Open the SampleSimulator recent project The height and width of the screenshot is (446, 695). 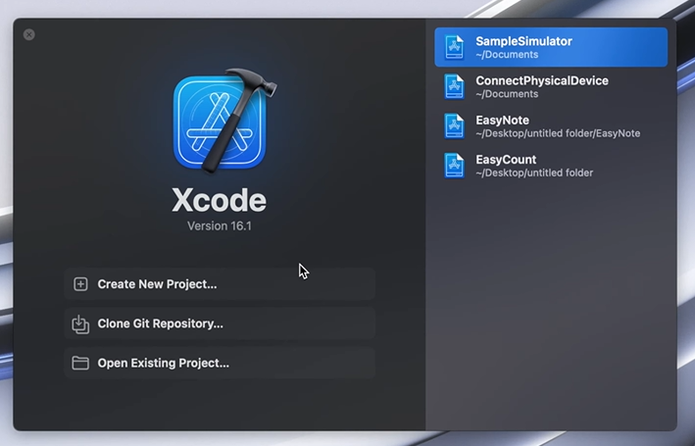tap(551, 47)
